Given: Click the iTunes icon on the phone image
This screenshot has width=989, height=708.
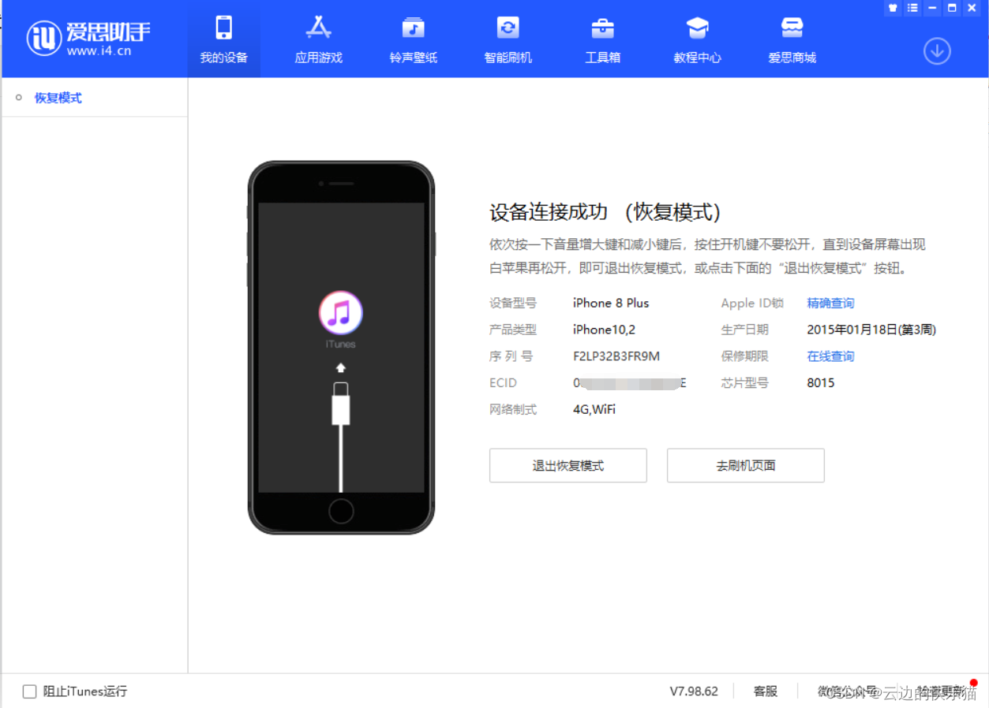Looking at the screenshot, I should coord(340,313).
